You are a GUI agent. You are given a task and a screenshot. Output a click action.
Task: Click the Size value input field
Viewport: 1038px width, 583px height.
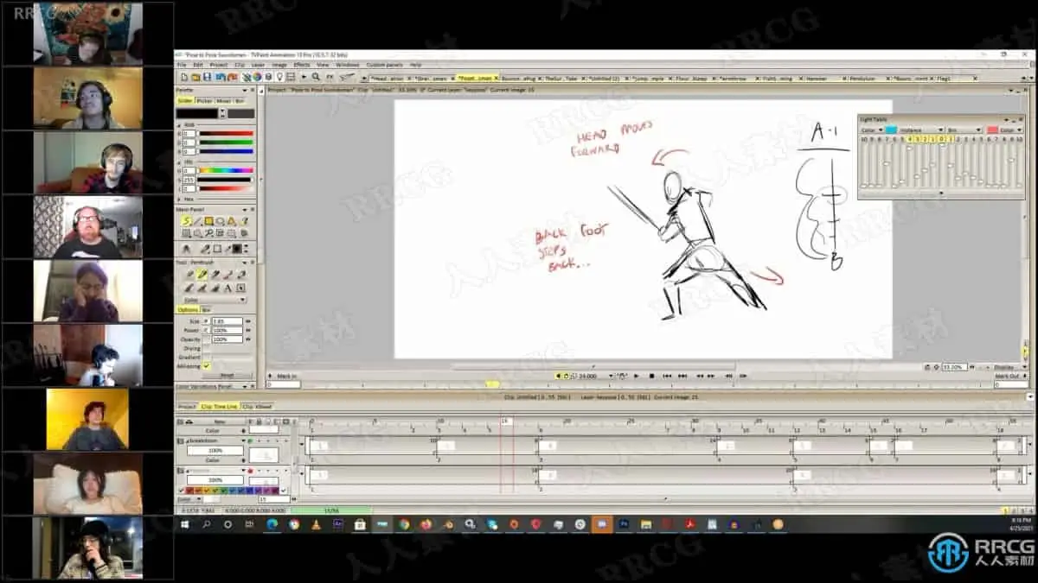[227, 321]
